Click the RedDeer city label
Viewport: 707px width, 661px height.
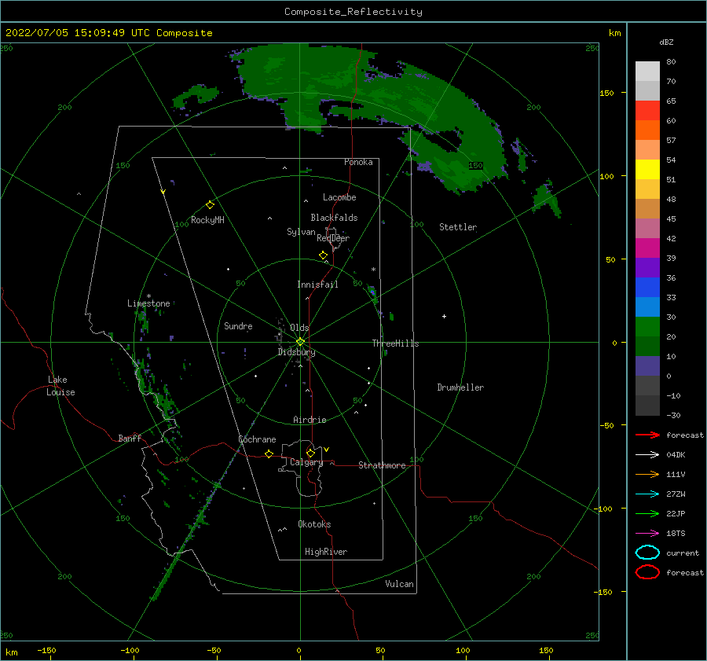333,238
